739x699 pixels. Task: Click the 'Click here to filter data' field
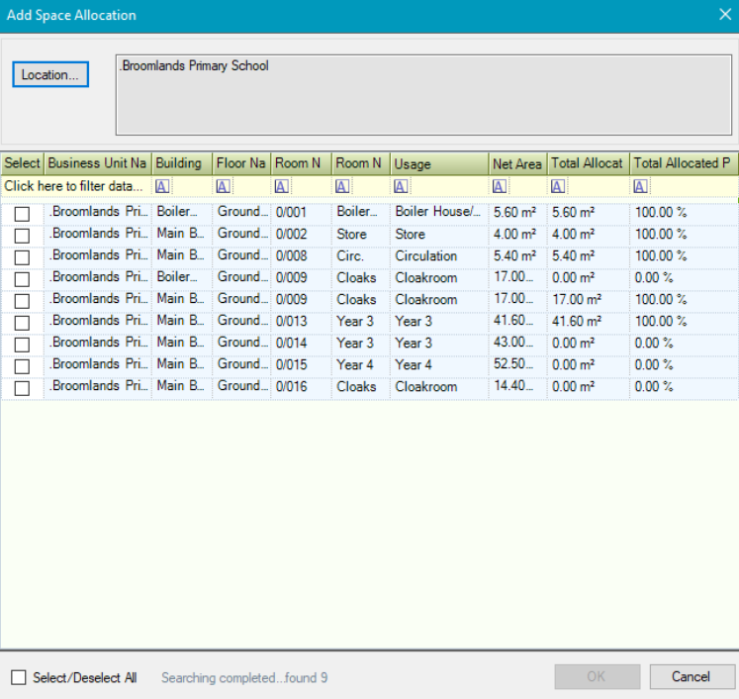(74, 186)
